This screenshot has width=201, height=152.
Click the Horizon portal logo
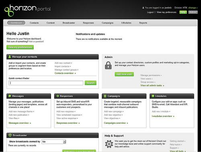pos(27,10)
